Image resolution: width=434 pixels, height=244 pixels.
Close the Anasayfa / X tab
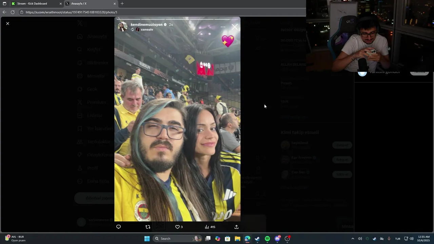115,4
